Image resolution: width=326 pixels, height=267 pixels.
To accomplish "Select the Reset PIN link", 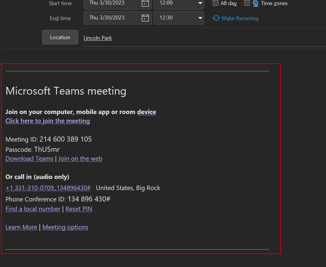I will tap(79, 209).
